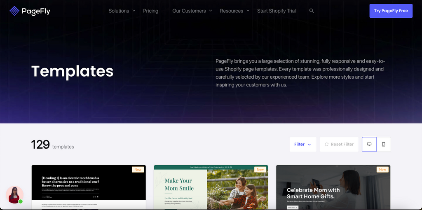Click the PageFly diamond logo icon
This screenshot has width=422, height=210.
click(14, 11)
